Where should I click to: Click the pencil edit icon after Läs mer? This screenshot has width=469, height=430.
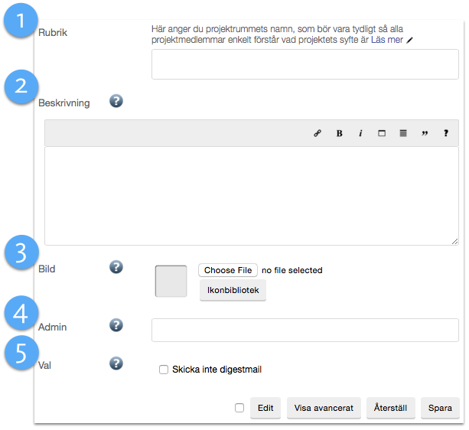click(x=410, y=40)
